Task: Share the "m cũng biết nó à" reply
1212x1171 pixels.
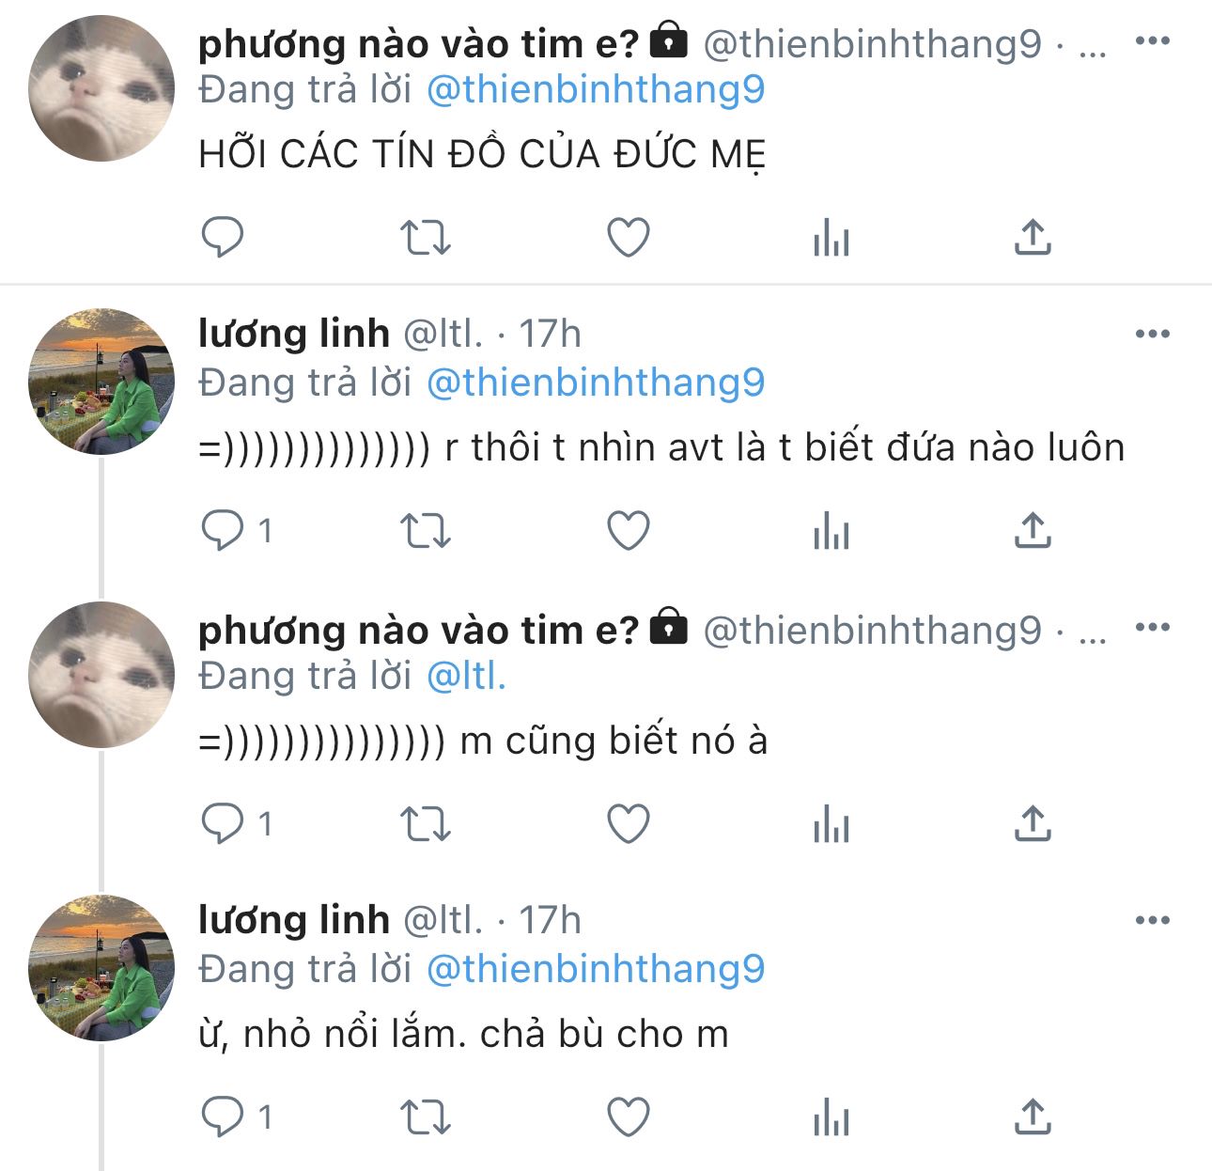Action: (x=1033, y=824)
